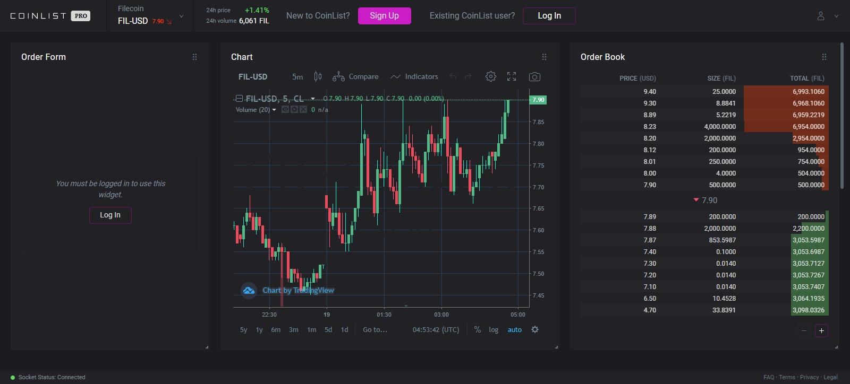Select the 8.00 ask price row
The height and width of the screenshot is (384, 850).
click(704, 173)
